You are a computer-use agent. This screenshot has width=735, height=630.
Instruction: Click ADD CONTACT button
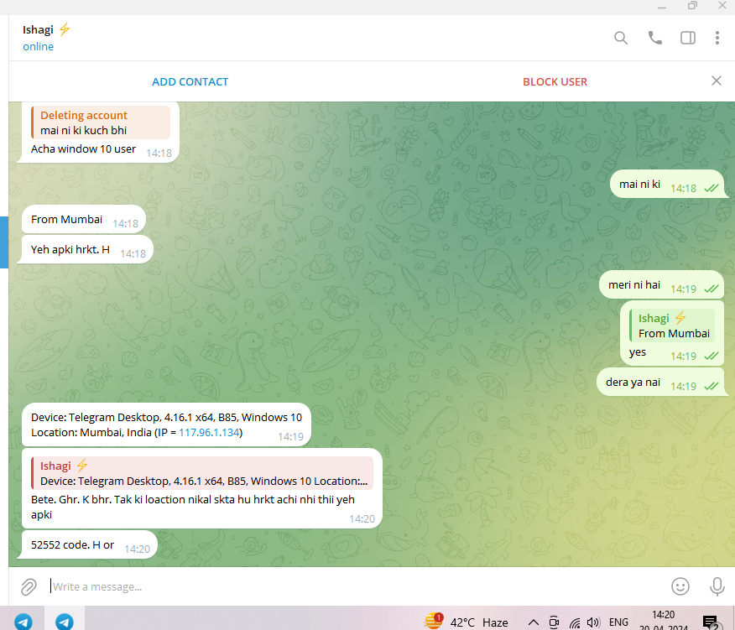click(190, 81)
